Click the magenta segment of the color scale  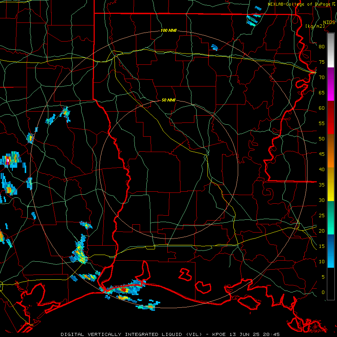[331, 84]
